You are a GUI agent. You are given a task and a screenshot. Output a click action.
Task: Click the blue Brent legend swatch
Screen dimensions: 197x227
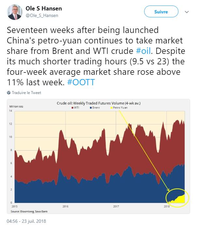click(x=91, y=108)
